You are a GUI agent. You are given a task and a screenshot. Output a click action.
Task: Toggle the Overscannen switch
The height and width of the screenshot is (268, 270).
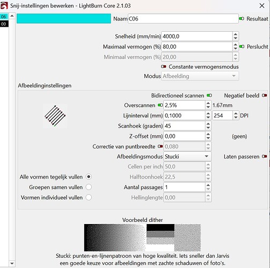pos(160,105)
